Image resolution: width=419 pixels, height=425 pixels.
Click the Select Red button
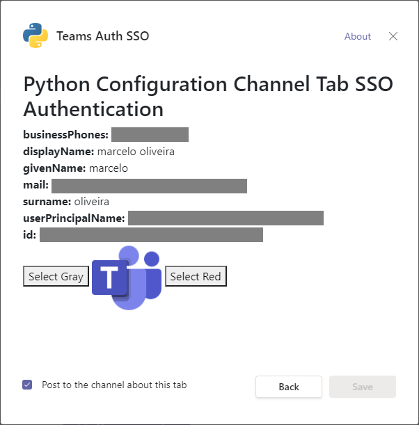196,276
